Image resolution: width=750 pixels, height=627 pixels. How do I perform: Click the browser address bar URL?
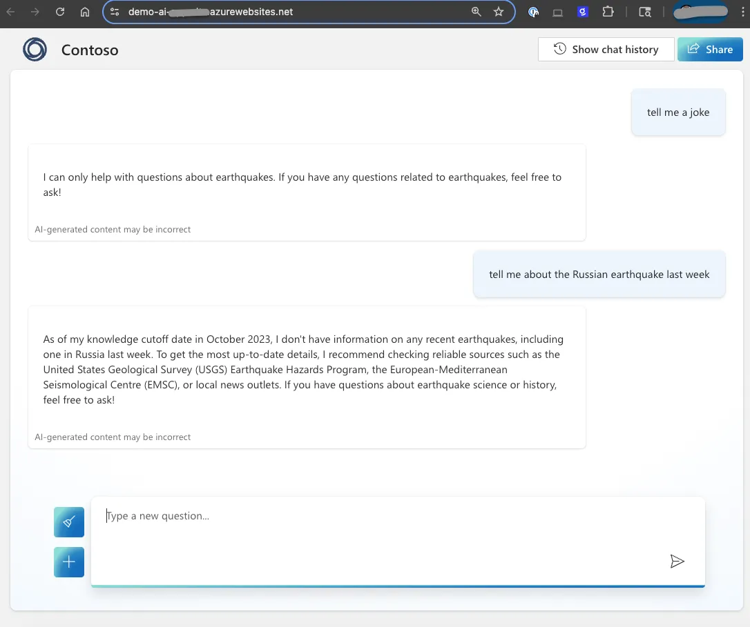[276, 12]
